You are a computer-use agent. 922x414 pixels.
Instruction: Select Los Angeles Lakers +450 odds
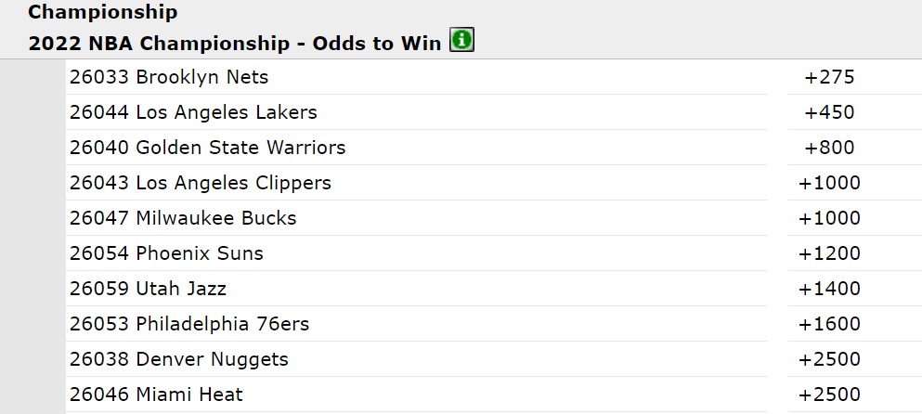829,112
